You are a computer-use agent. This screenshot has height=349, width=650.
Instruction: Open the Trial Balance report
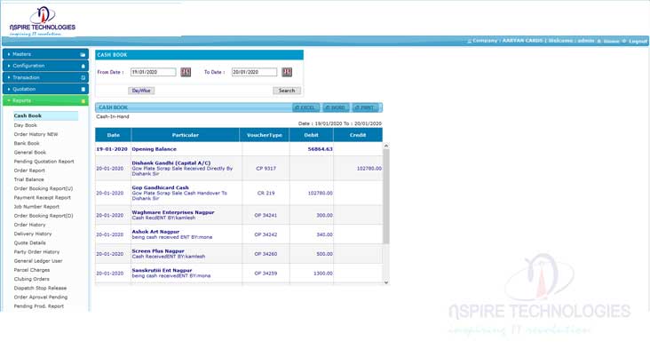[28, 179]
